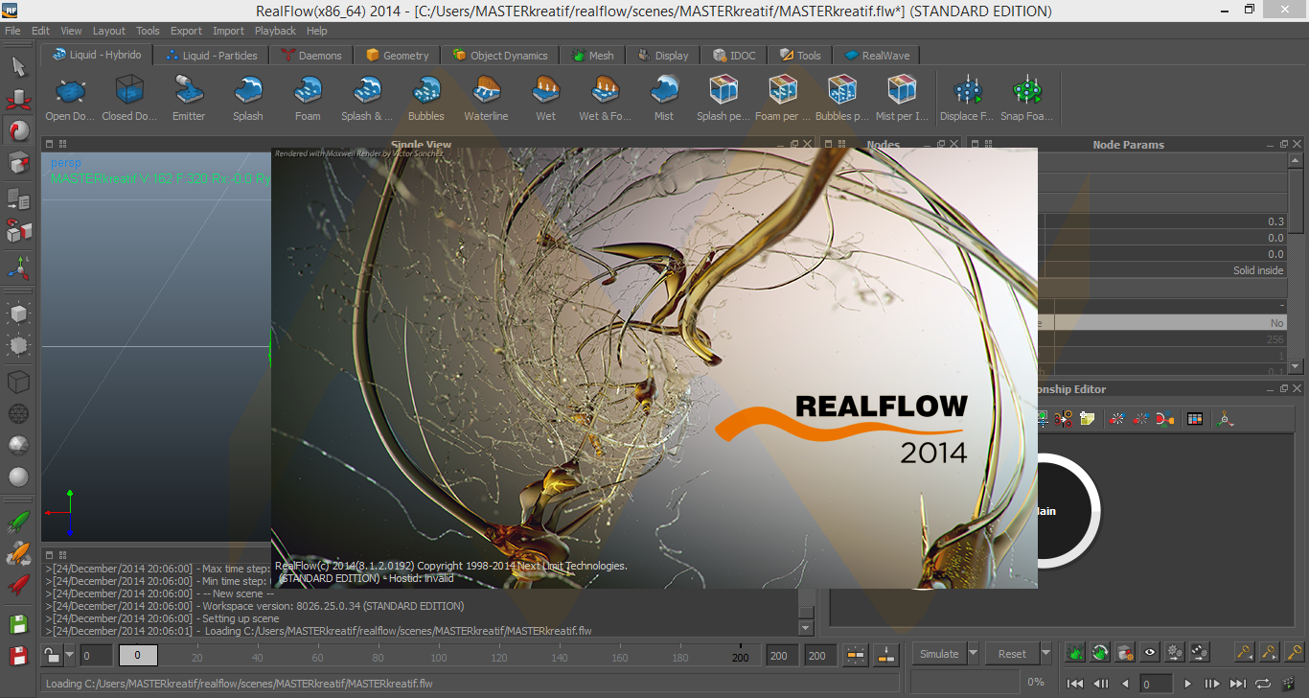Click the current frame input field
This screenshot has width=1309, height=698.
(x=1156, y=684)
